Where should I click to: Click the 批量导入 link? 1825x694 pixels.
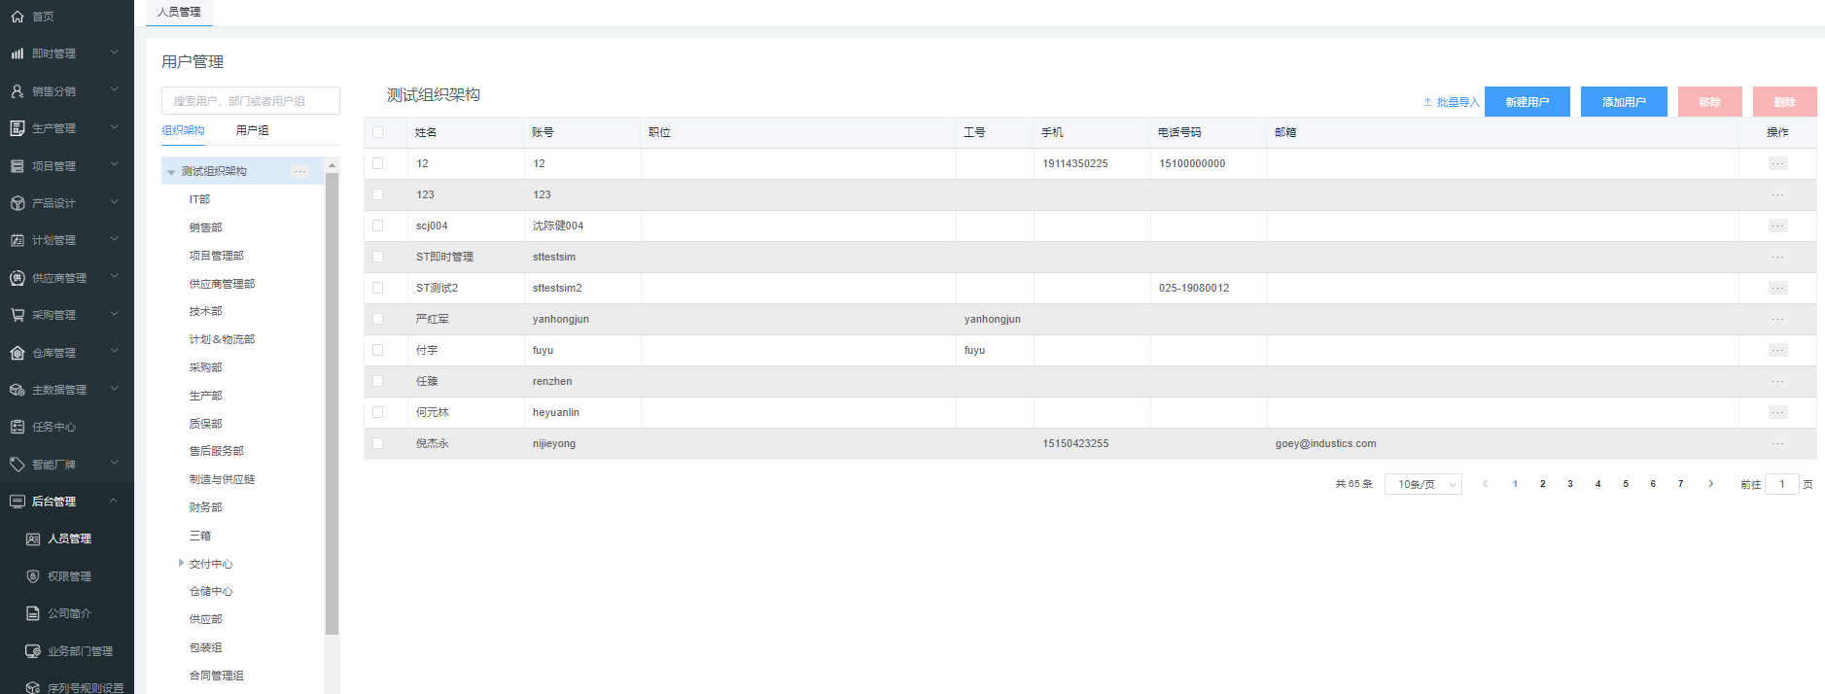click(x=1451, y=102)
